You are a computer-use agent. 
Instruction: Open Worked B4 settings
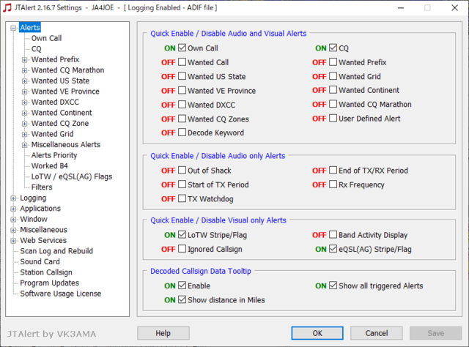click(x=50, y=166)
